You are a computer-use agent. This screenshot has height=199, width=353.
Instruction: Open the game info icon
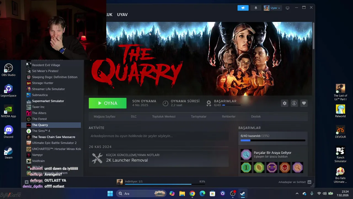pos(294,103)
